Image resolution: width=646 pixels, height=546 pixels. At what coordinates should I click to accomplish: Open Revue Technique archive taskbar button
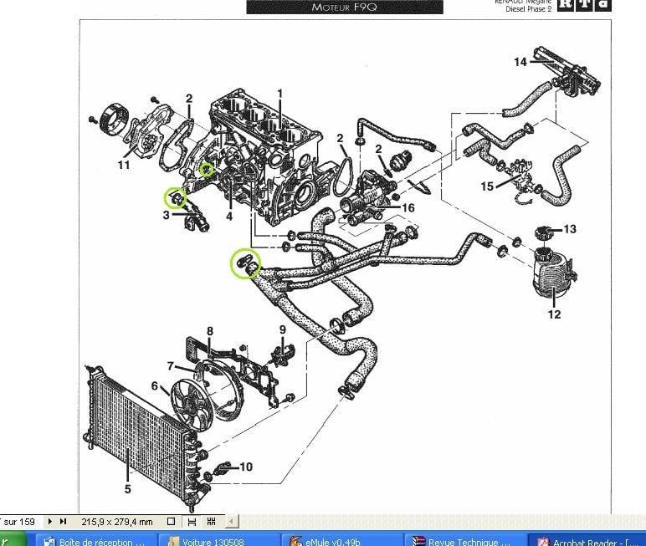(x=464, y=540)
